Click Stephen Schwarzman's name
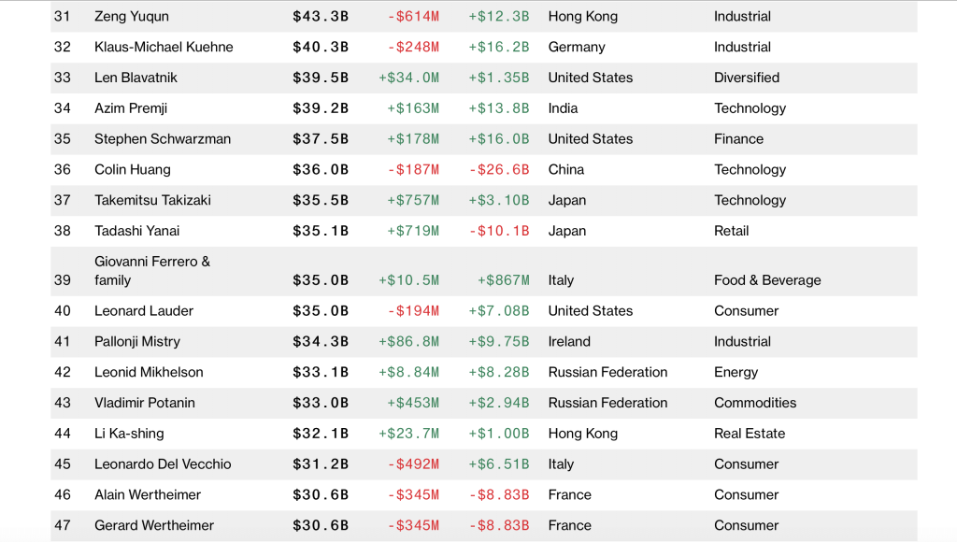This screenshot has width=957, height=542. point(163,139)
